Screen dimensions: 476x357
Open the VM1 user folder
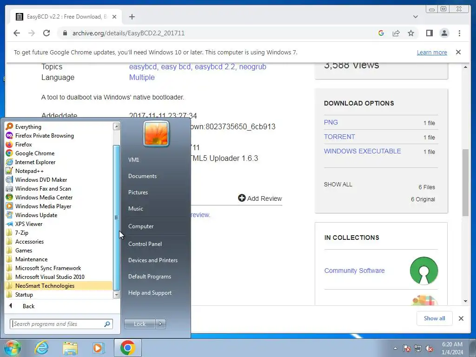point(133,160)
